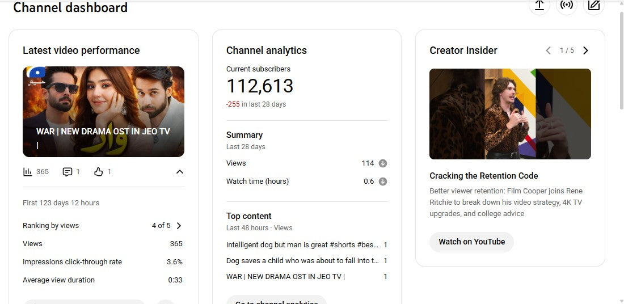Go to next Creator Insider card
Screen dimensions: 624x304
click(x=585, y=50)
